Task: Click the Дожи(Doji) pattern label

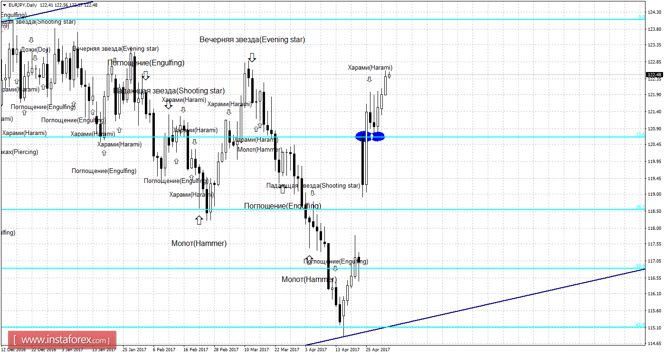Action: tap(36, 49)
